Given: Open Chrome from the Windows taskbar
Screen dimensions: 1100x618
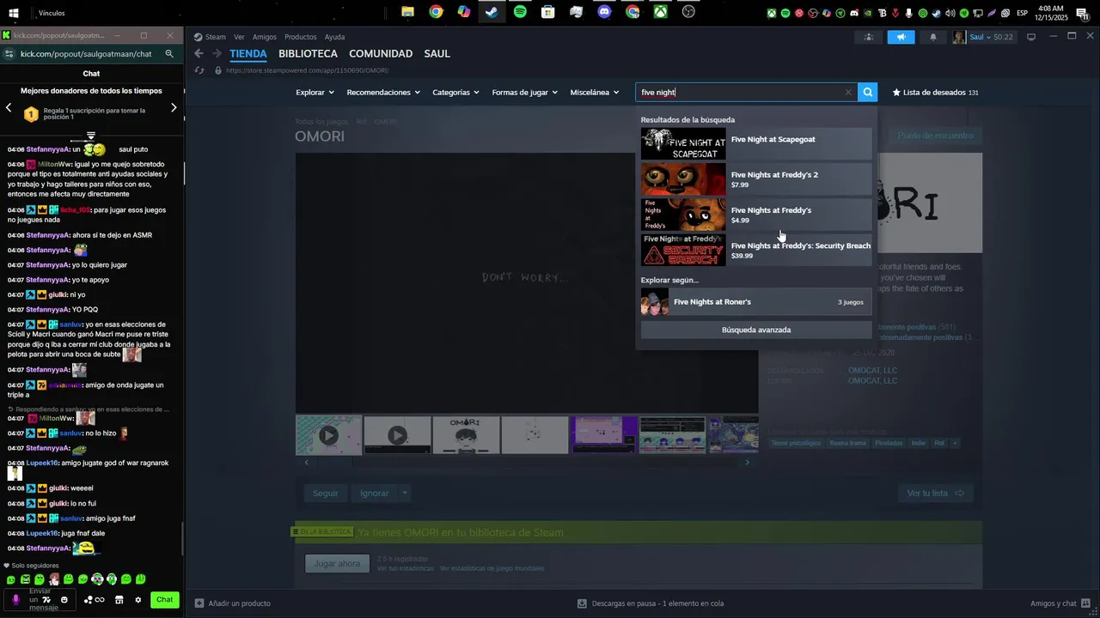Looking at the screenshot, I should tap(436, 12).
